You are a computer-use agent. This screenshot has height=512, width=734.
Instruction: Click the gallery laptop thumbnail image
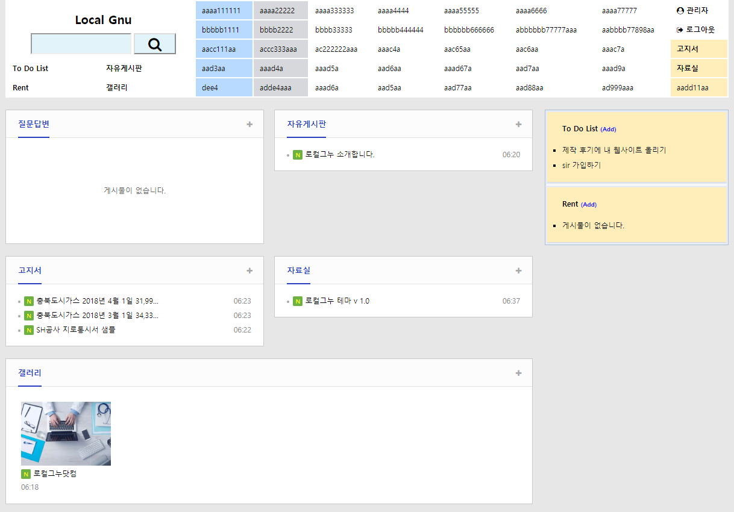66,433
